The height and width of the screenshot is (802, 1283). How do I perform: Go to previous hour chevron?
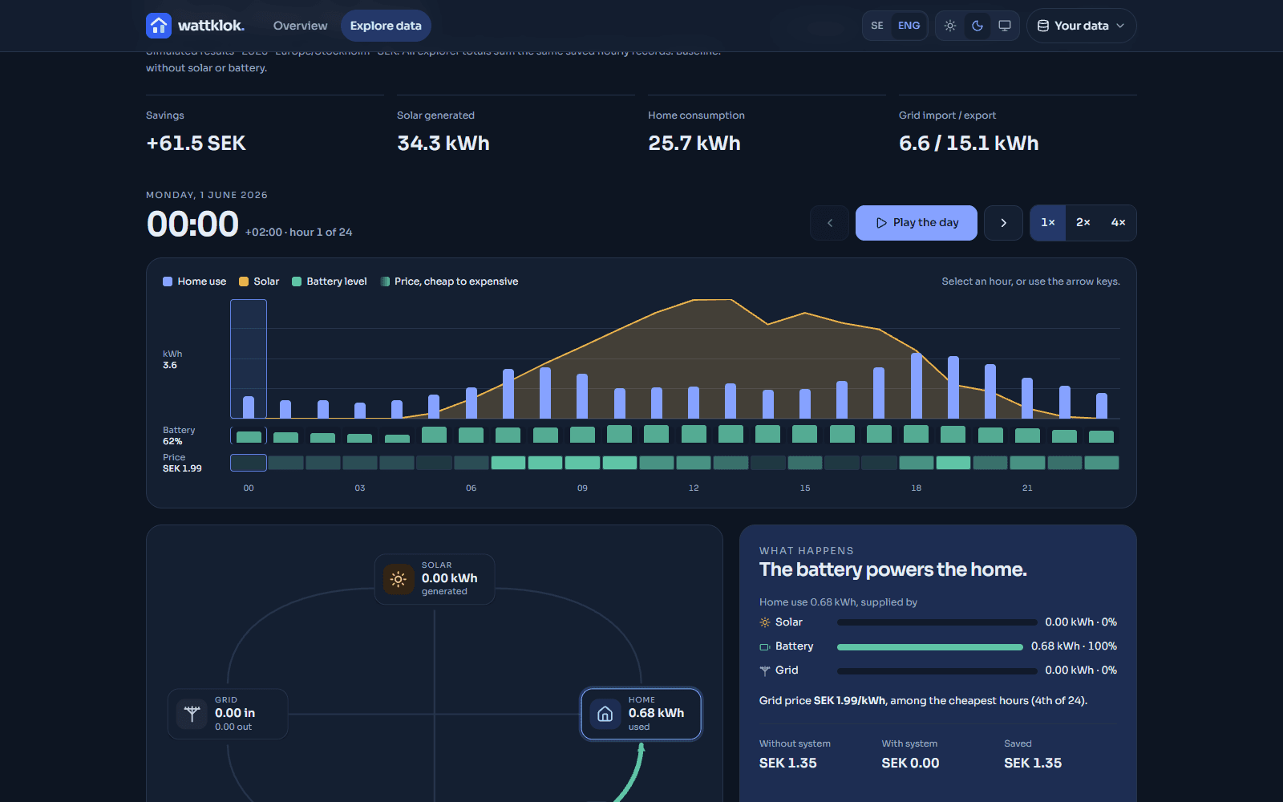coord(830,223)
